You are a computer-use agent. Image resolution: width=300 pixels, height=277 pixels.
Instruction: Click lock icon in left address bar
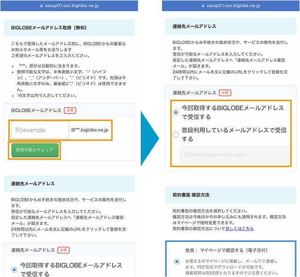pyautogui.click(x=42, y=6)
